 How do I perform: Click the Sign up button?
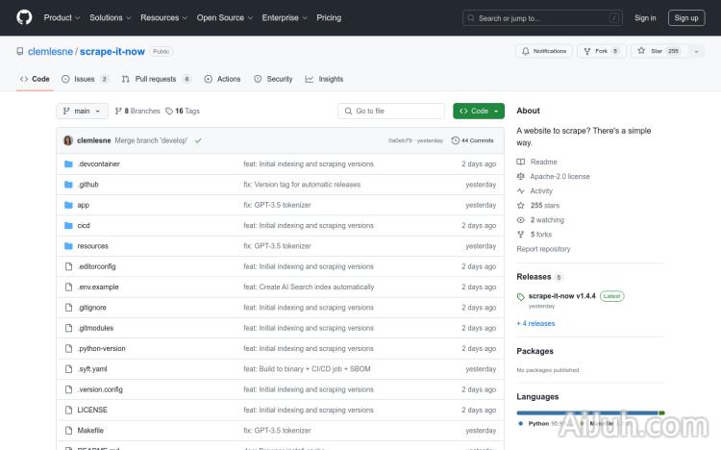[x=686, y=17]
